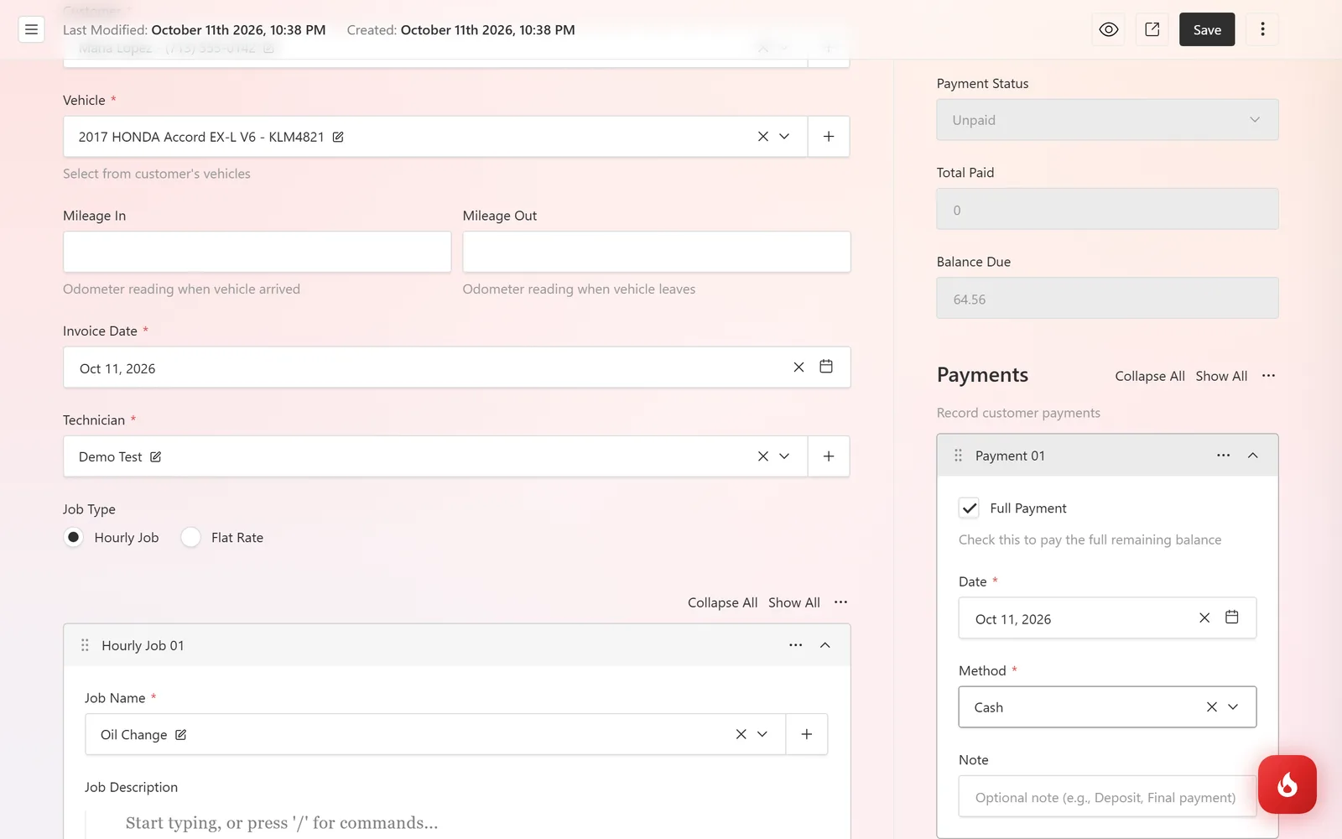This screenshot has height=839, width=1342.
Task: Collapse the Payment 01 section
Action: click(x=1253, y=456)
